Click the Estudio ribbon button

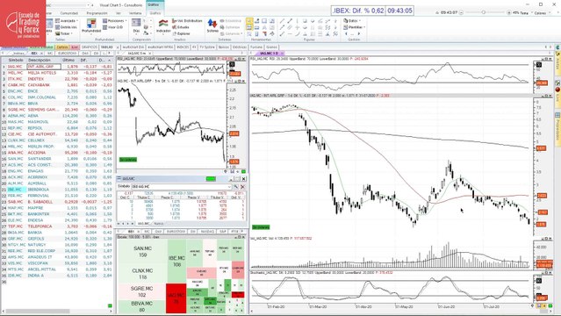coord(181,27)
